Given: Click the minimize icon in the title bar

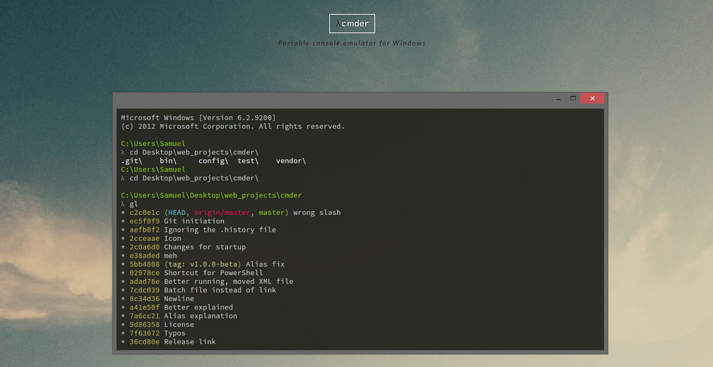Looking at the screenshot, I should [x=557, y=99].
